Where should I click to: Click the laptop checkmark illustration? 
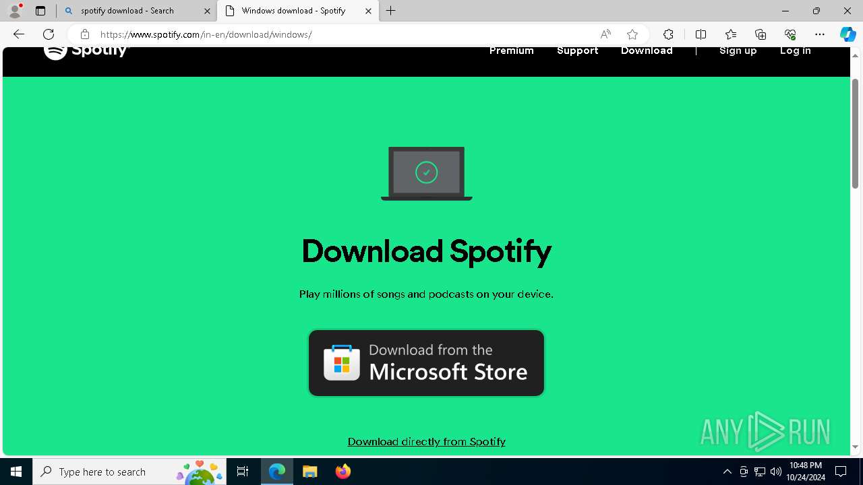[x=427, y=174]
